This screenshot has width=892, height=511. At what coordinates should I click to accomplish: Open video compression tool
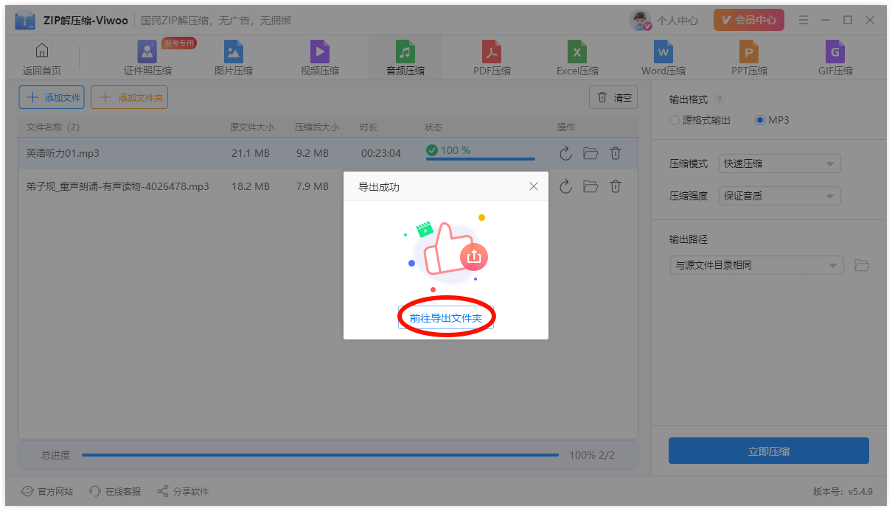[x=320, y=59]
